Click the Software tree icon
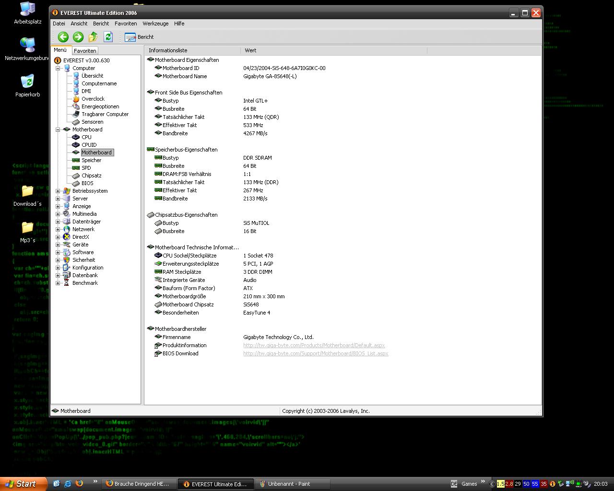614x491 pixels. tap(67, 252)
